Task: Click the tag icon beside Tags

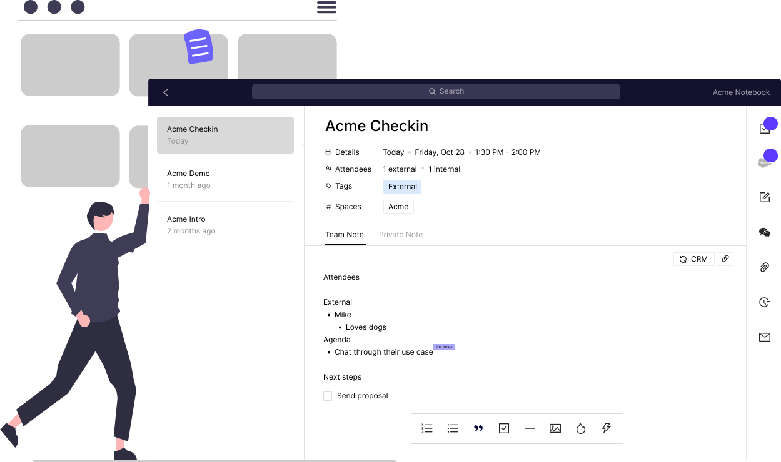Action: (x=328, y=186)
